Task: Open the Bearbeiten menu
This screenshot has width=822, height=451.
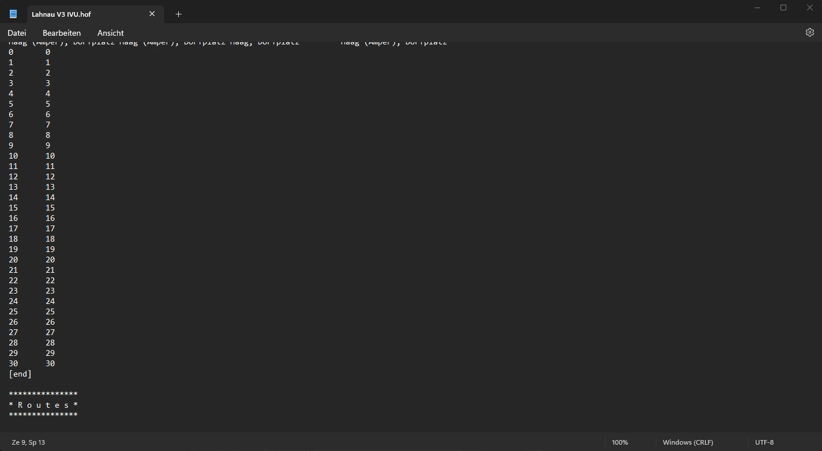Action: coord(62,33)
